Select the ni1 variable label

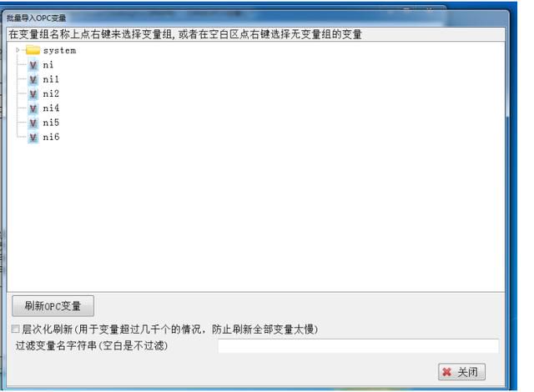[51, 79]
